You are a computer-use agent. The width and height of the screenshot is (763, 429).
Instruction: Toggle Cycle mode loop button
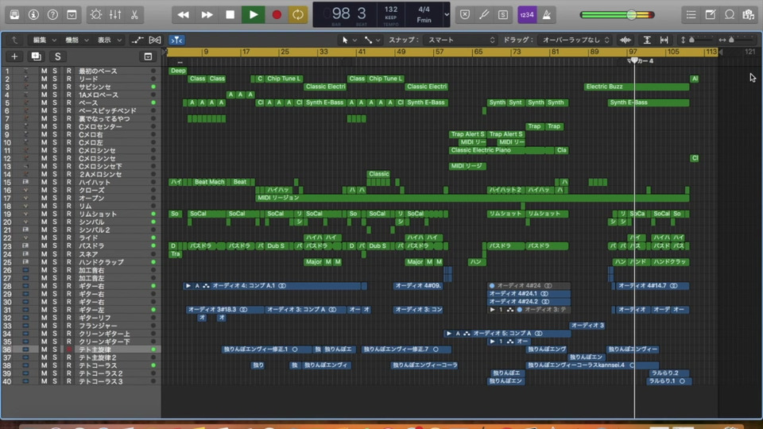(x=298, y=14)
